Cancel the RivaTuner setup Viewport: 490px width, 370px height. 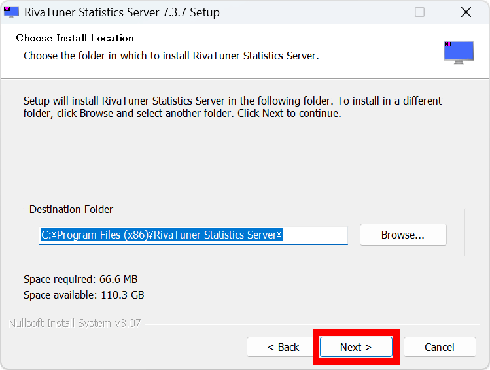(439, 347)
